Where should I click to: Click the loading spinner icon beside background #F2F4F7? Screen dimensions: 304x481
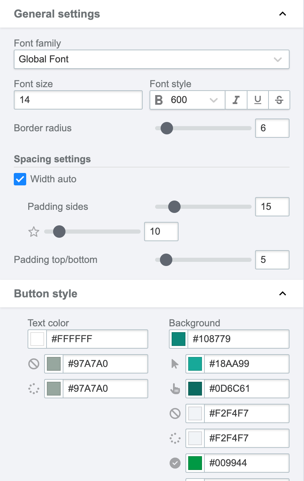(175, 438)
